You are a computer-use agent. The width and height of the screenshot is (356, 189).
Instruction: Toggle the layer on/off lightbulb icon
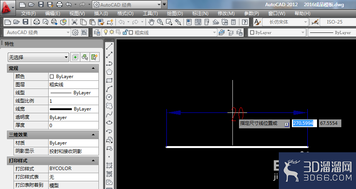(105, 32)
